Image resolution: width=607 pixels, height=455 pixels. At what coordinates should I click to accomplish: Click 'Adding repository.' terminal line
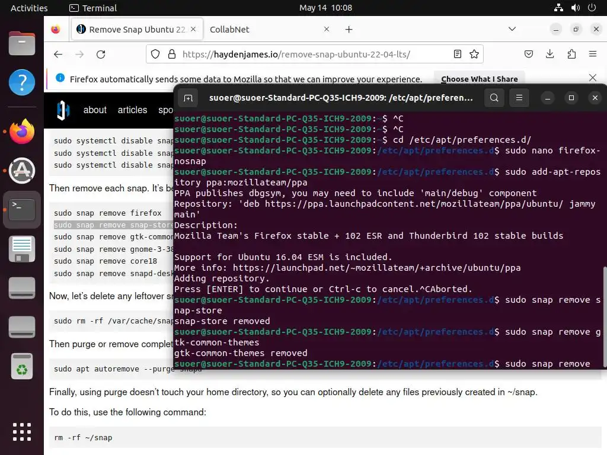pyautogui.click(x=222, y=278)
